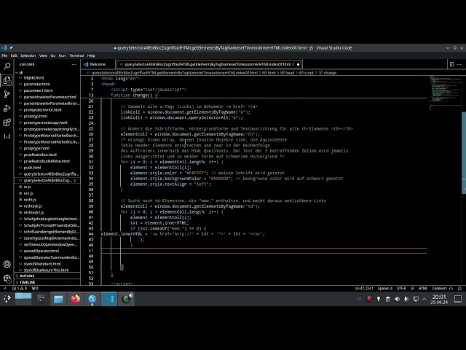
Task: Open Objekt.html in Explorer
Action: [33, 78]
